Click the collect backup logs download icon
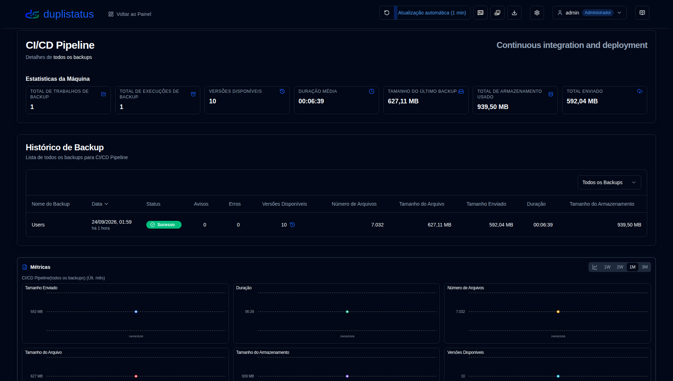This screenshot has width=673, height=381. pos(514,13)
